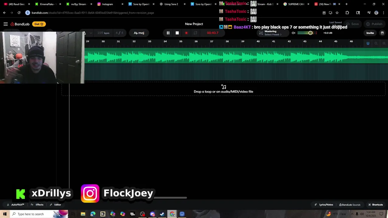Reload the browser page

19,13
